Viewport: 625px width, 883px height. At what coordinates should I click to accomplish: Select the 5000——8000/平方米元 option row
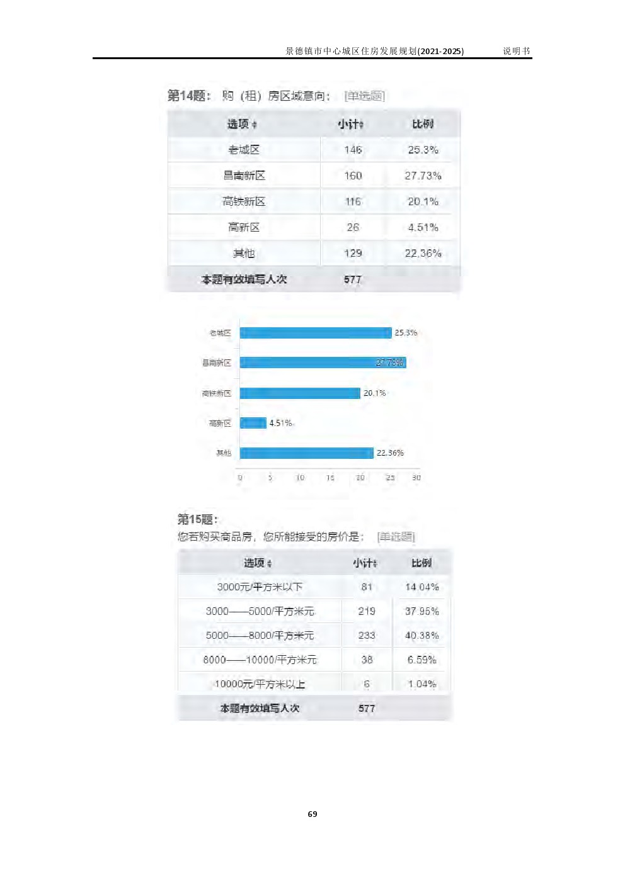tap(260, 636)
